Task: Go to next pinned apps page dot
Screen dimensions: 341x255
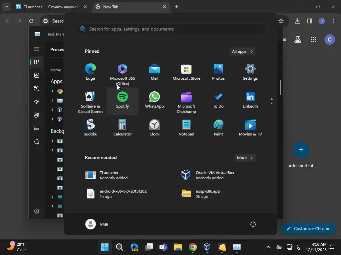Action: pos(272,103)
